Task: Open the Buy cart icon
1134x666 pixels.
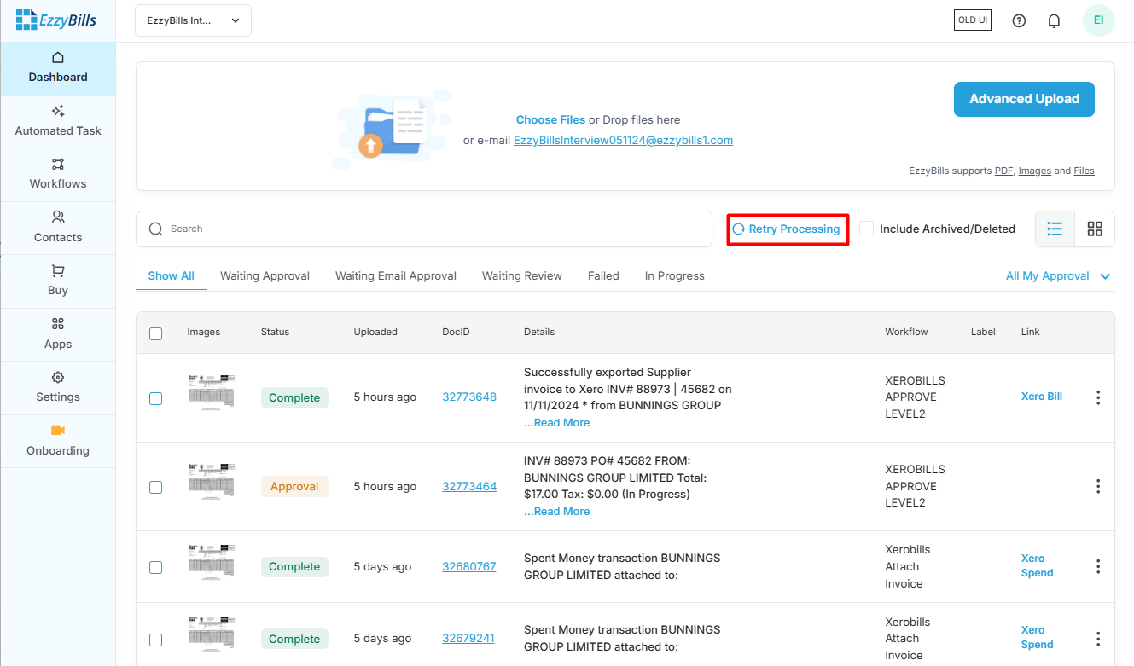Action: coord(58,271)
